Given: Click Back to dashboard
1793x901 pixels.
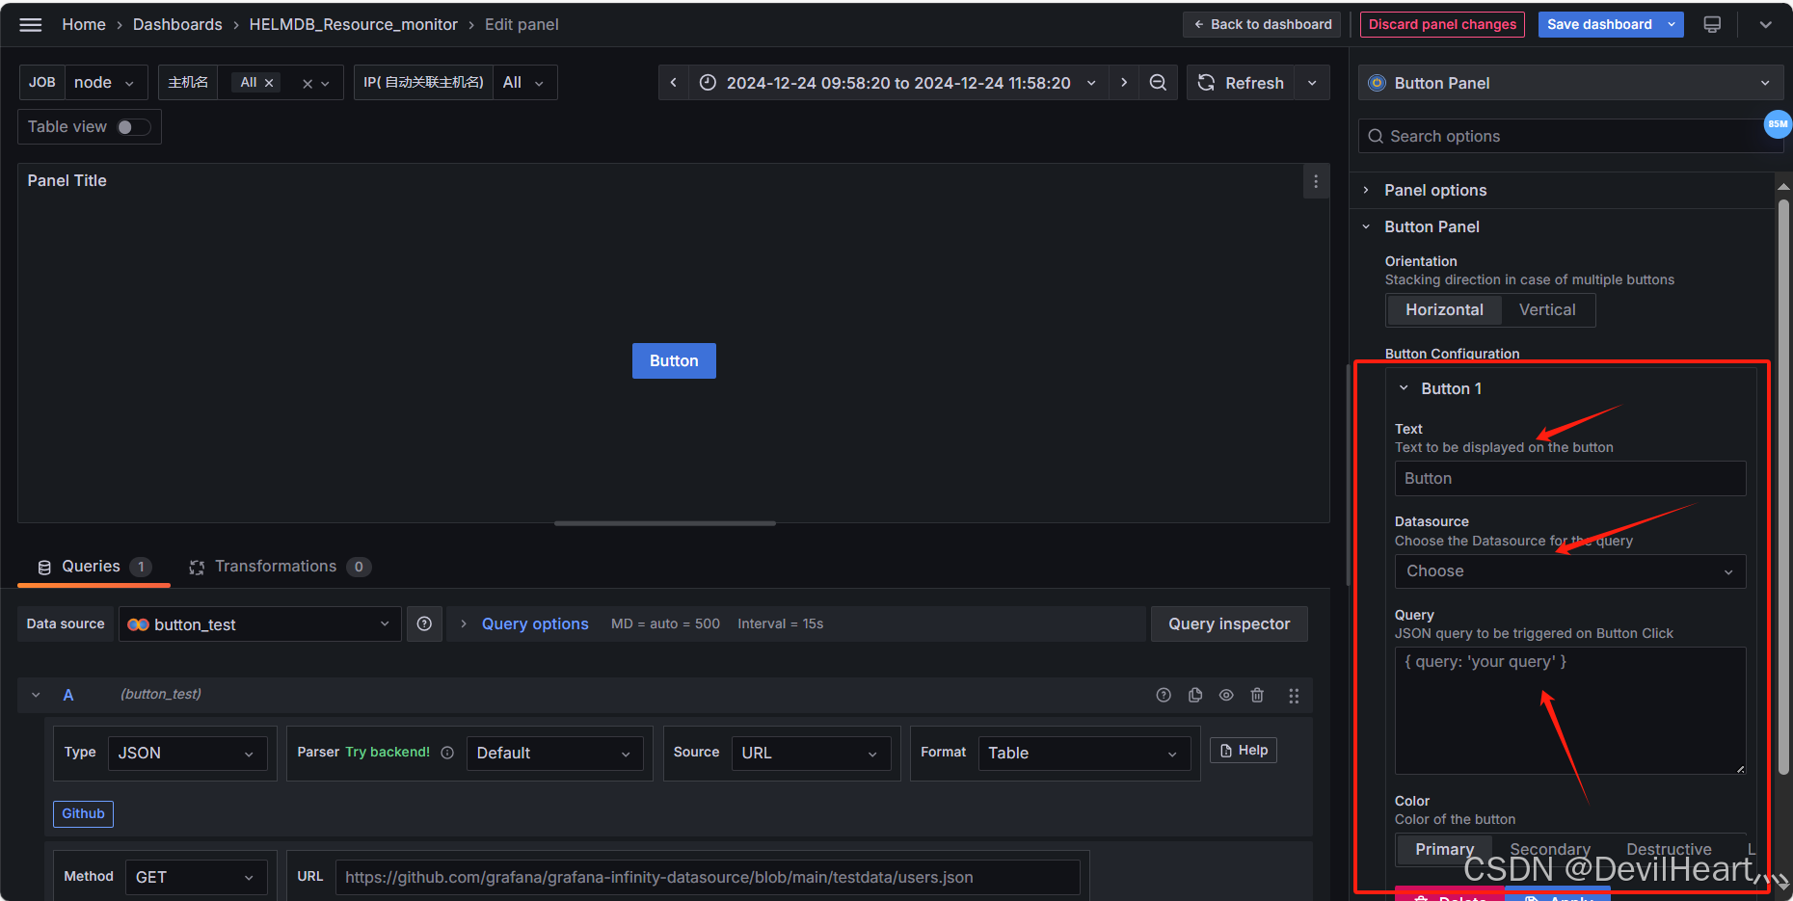Looking at the screenshot, I should coord(1262,25).
